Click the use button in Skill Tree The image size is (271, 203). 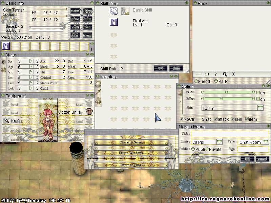tap(161, 68)
